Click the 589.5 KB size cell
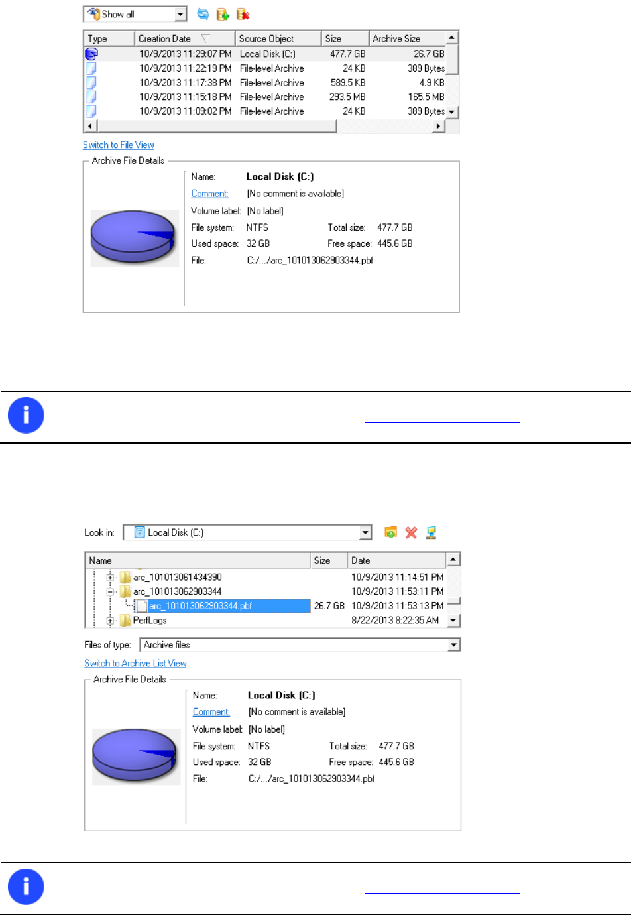Screen dimensions: 631x915 click(x=348, y=83)
